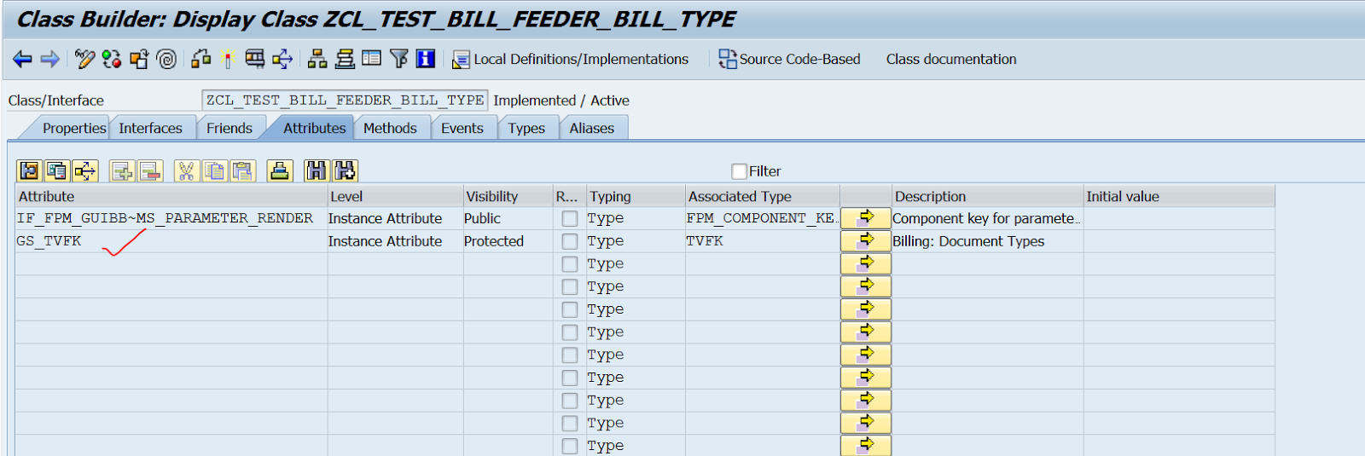This screenshot has width=1365, height=456.
Task: Switch to the Interfaces tab
Action: click(x=150, y=128)
